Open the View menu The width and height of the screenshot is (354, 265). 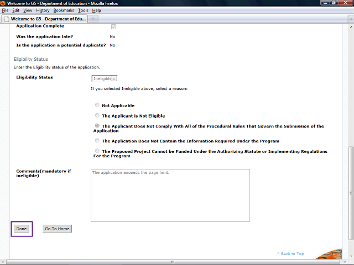click(x=28, y=10)
